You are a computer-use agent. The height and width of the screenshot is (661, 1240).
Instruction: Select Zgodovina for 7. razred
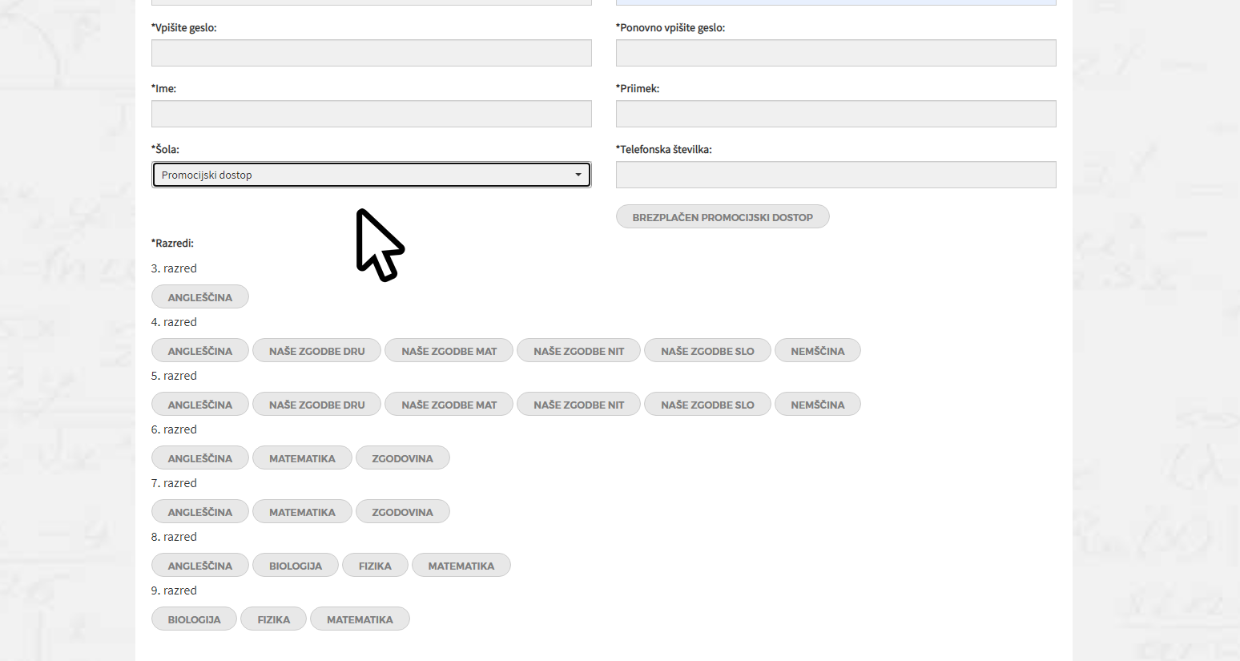pyautogui.click(x=402, y=512)
